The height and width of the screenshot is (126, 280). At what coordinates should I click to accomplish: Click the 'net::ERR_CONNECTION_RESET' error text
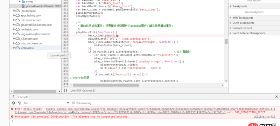click(x=246, y=112)
